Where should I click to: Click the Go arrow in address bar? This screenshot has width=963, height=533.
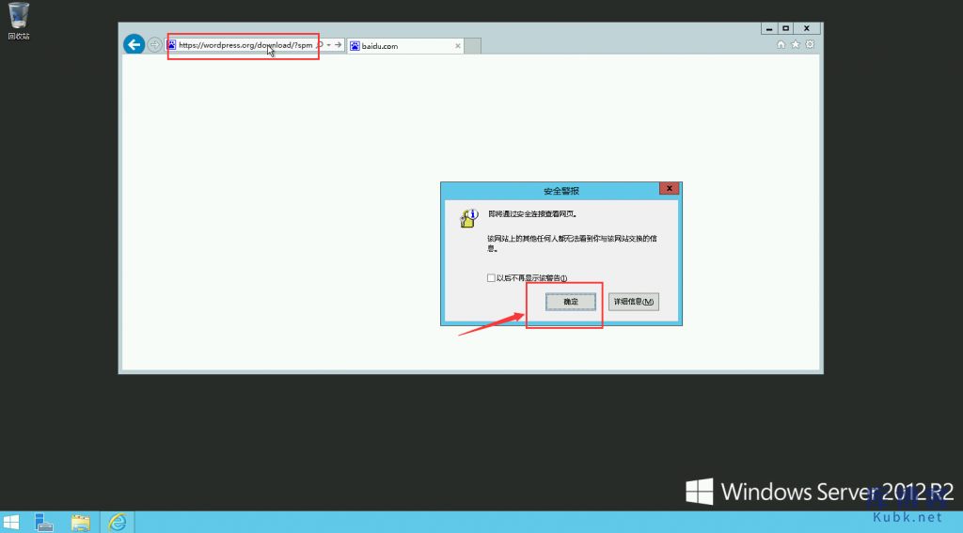click(x=339, y=45)
